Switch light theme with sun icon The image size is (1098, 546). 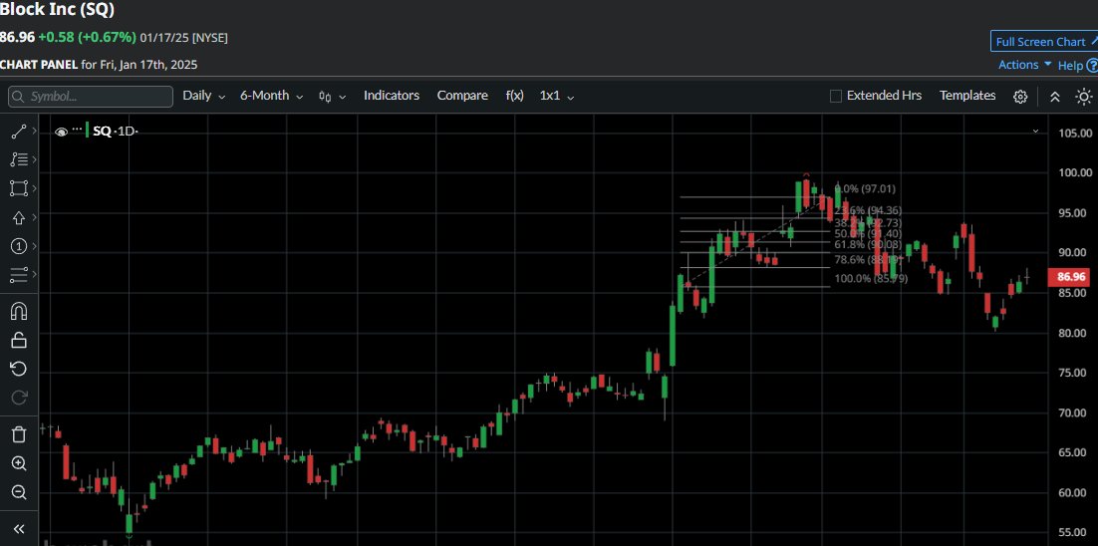coord(1083,97)
